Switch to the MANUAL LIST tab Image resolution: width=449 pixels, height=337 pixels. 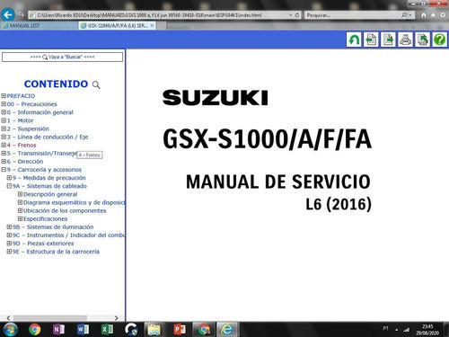coord(39,26)
